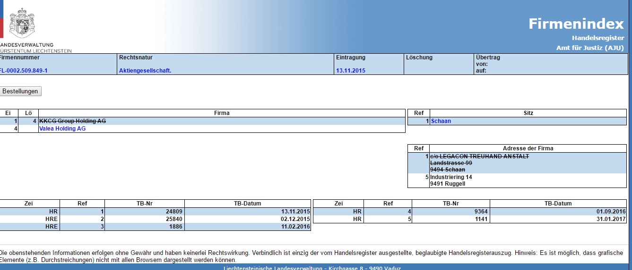The width and height of the screenshot is (632, 270).
Task: Click TB-Datum 02.12.2015 cell
Action: [248, 219]
